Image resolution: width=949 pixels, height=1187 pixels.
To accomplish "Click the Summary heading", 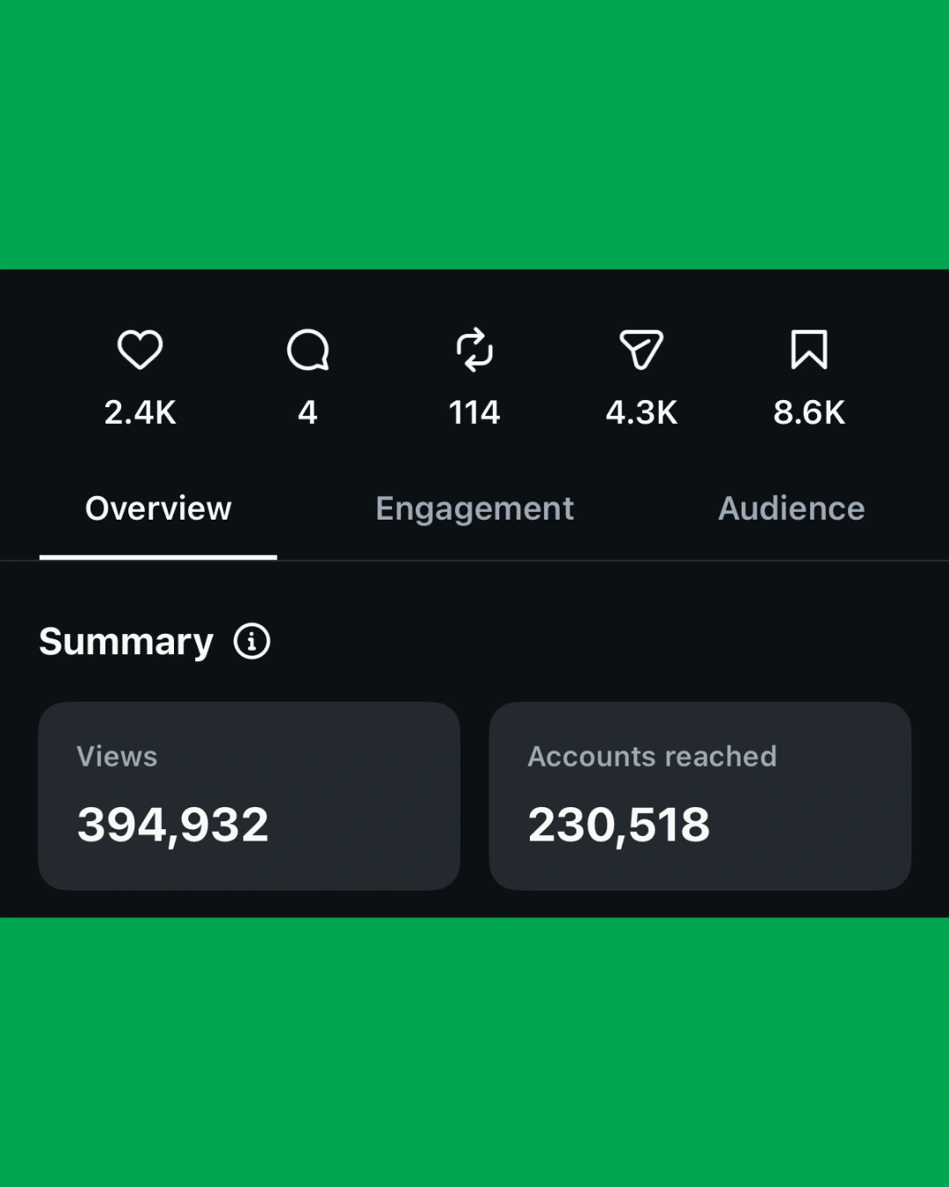I will coord(127,642).
